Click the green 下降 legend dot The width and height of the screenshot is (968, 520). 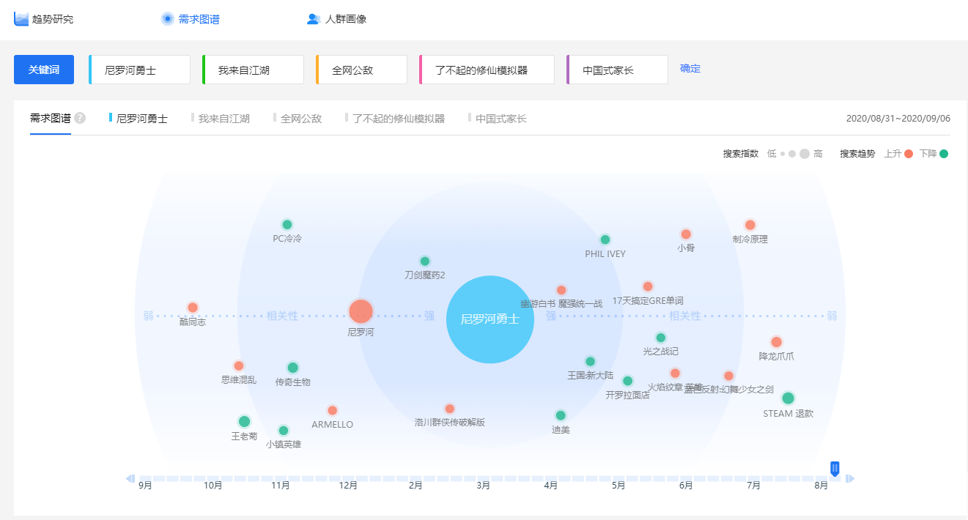[944, 154]
